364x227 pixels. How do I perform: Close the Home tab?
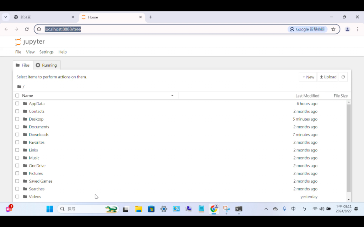pyautogui.click(x=140, y=17)
